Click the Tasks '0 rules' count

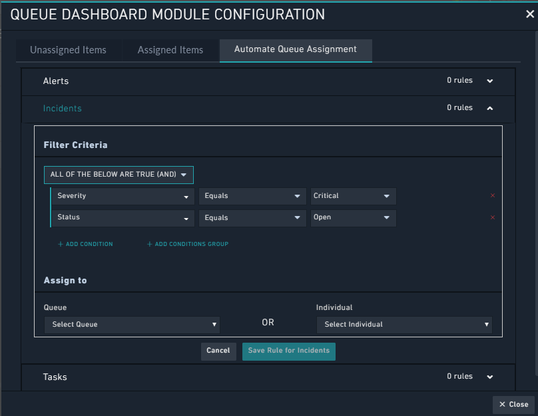[x=459, y=377]
